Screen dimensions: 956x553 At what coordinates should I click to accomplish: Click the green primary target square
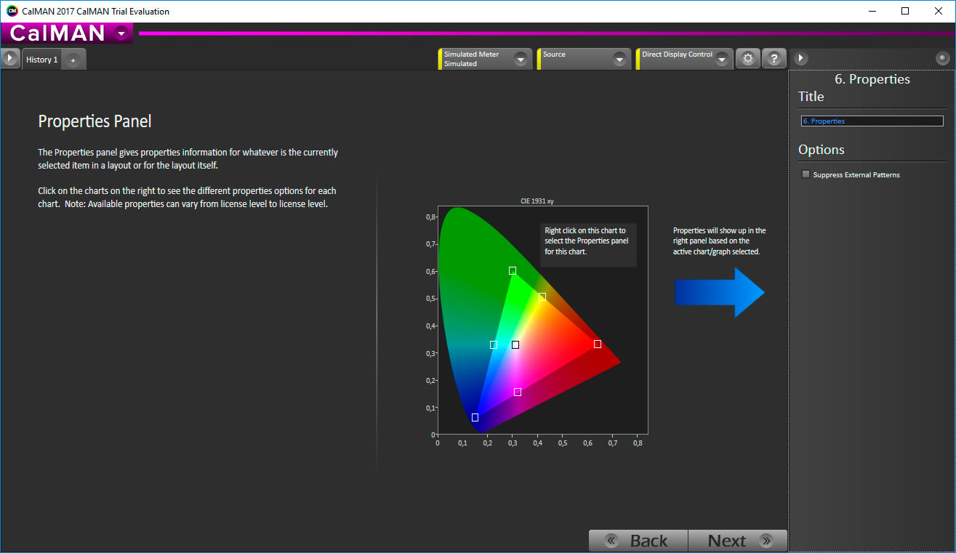[x=513, y=270]
